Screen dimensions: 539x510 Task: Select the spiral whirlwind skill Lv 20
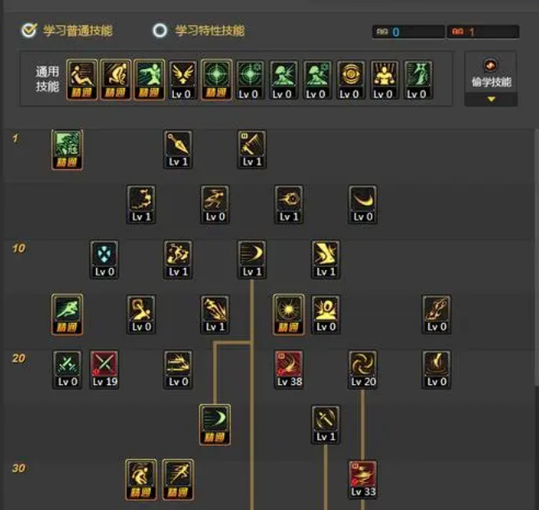(x=363, y=370)
